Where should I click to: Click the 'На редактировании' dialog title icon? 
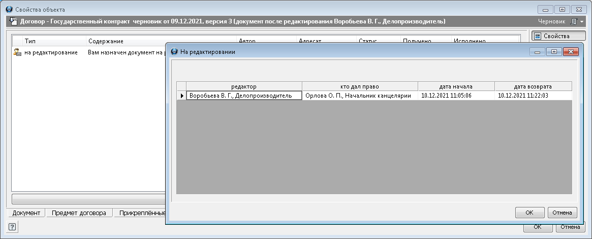coord(174,52)
